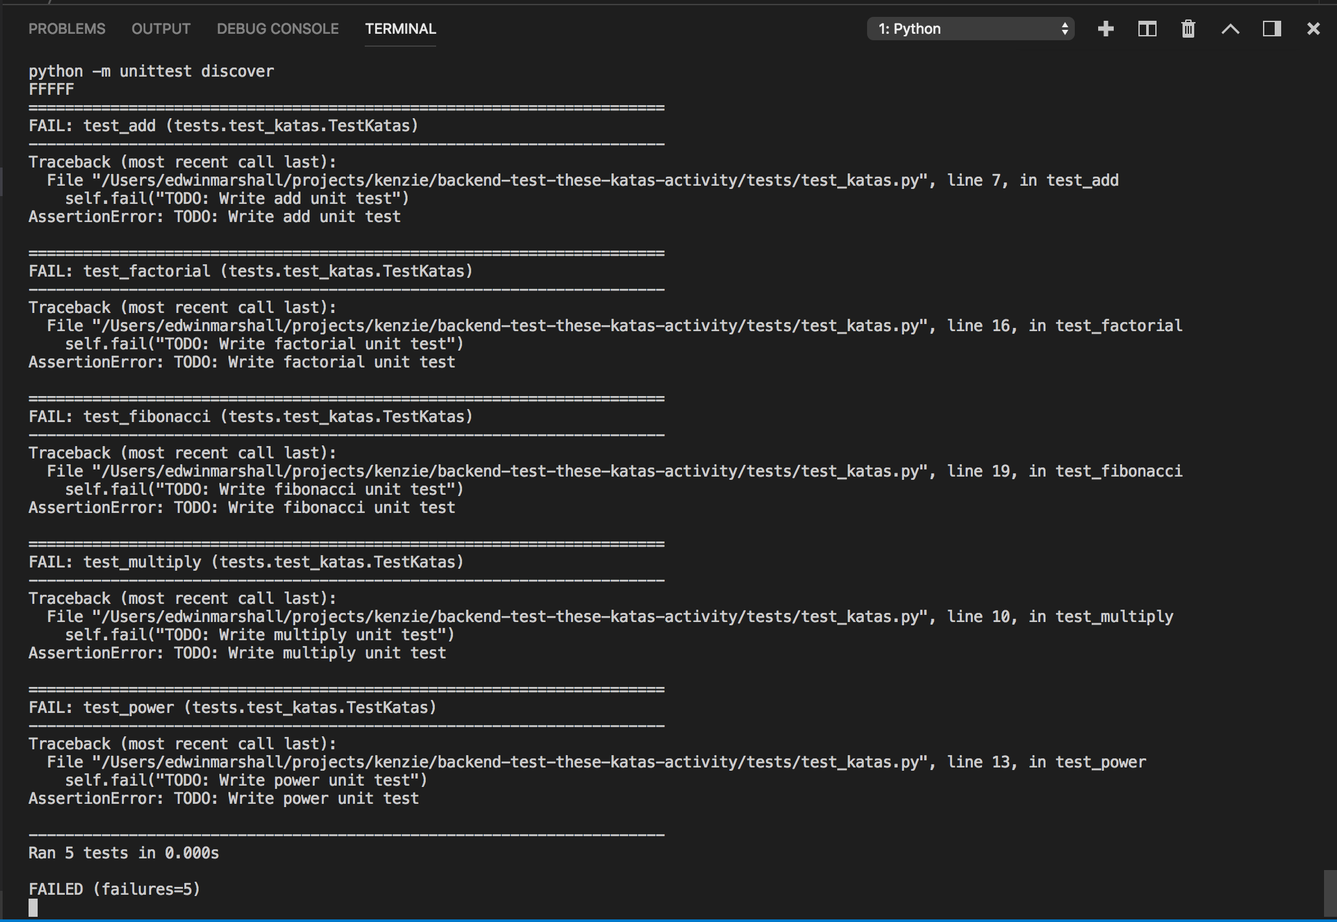Image resolution: width=1337 pixels, height=922 pixels.
Task: Split the terminal pane
Action: pyautogui.click(x=1147, y=29)
